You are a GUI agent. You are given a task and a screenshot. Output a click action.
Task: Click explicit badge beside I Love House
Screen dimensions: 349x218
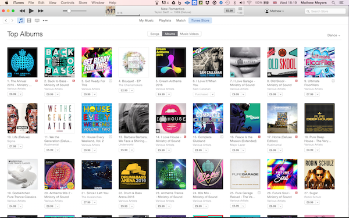click(x=185, y=137)
